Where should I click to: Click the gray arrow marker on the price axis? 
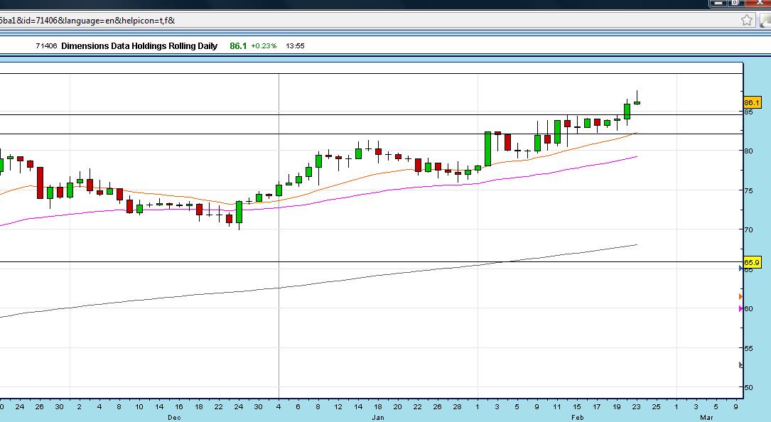[741, 365]
